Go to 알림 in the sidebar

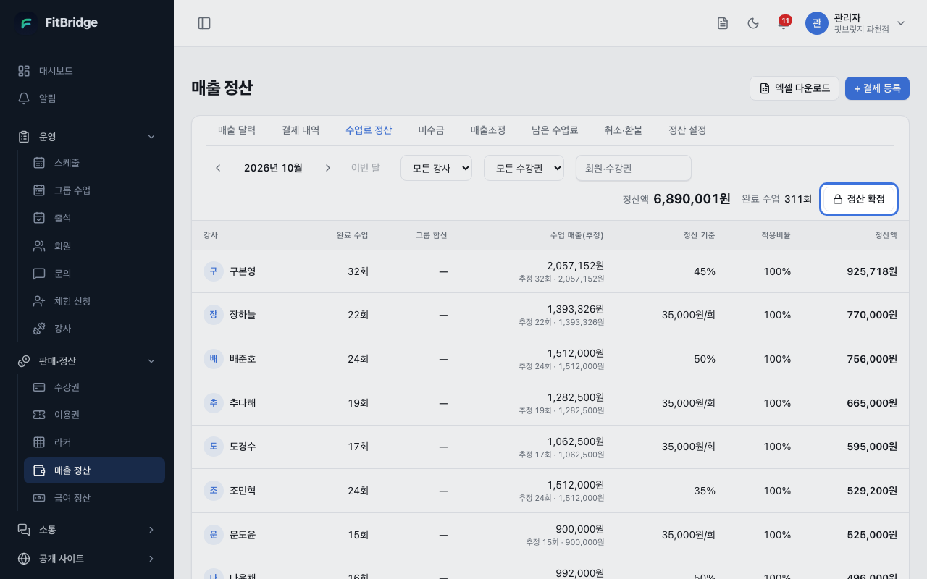coord(87,98)
